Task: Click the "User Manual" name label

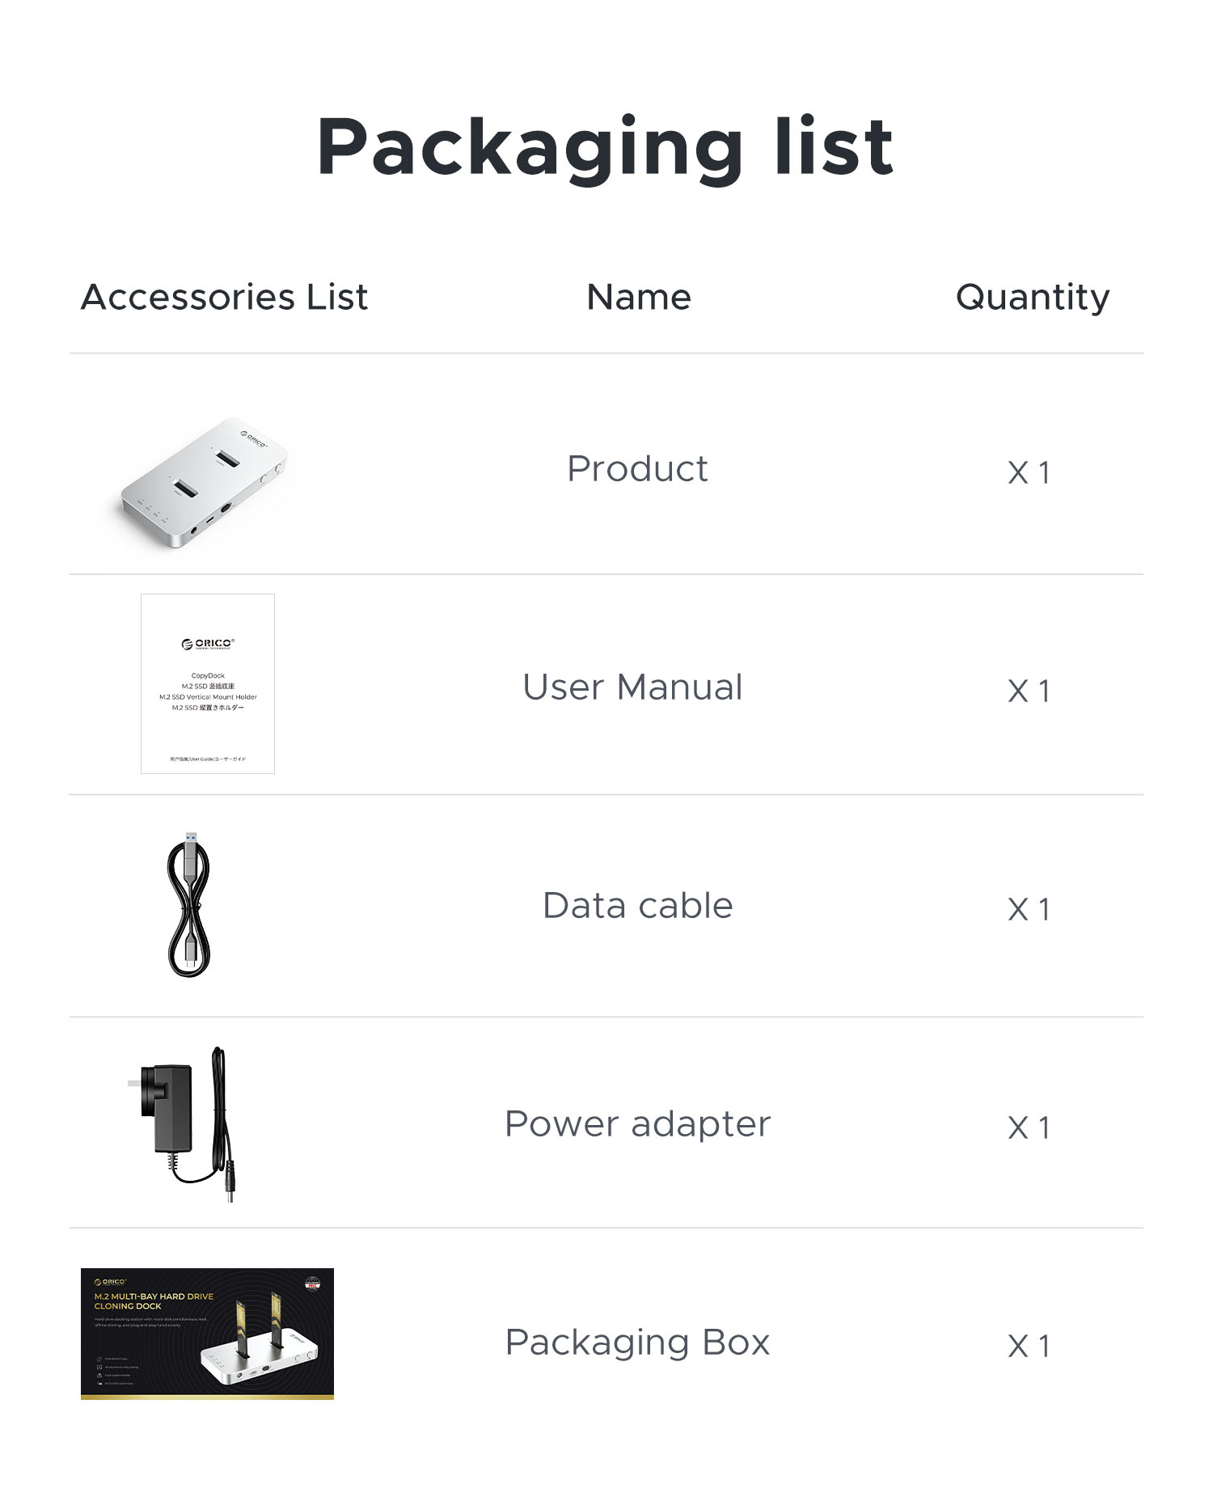Action: (632, 687)
